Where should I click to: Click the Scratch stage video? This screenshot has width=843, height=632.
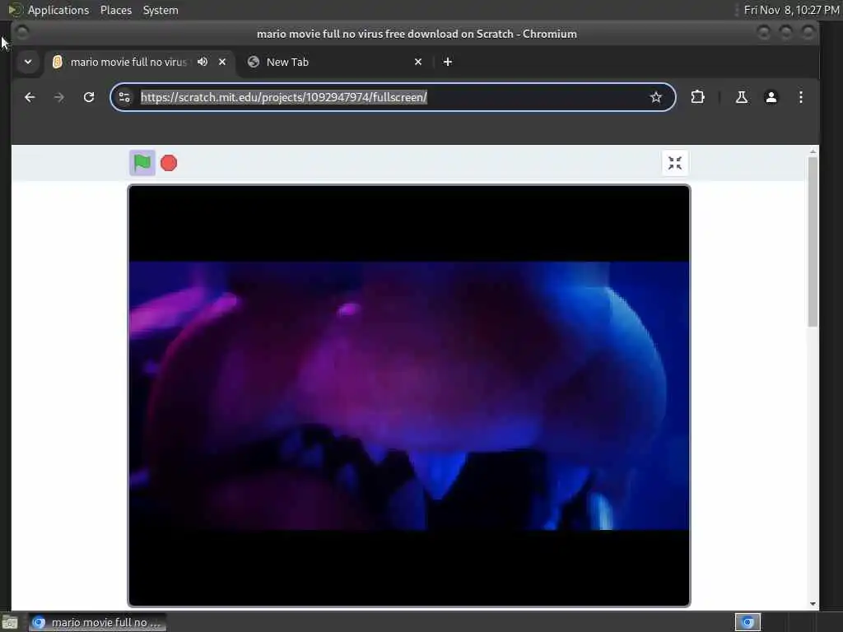(x=408, y=396)
